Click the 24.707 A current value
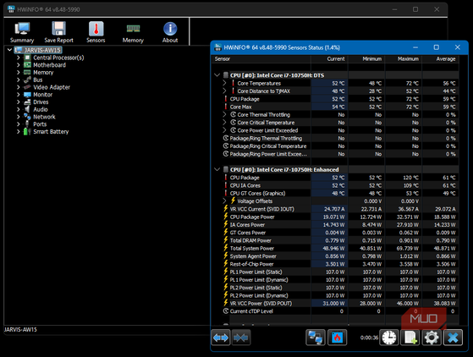This screenshot has width=473, height=357. (334, 209)
